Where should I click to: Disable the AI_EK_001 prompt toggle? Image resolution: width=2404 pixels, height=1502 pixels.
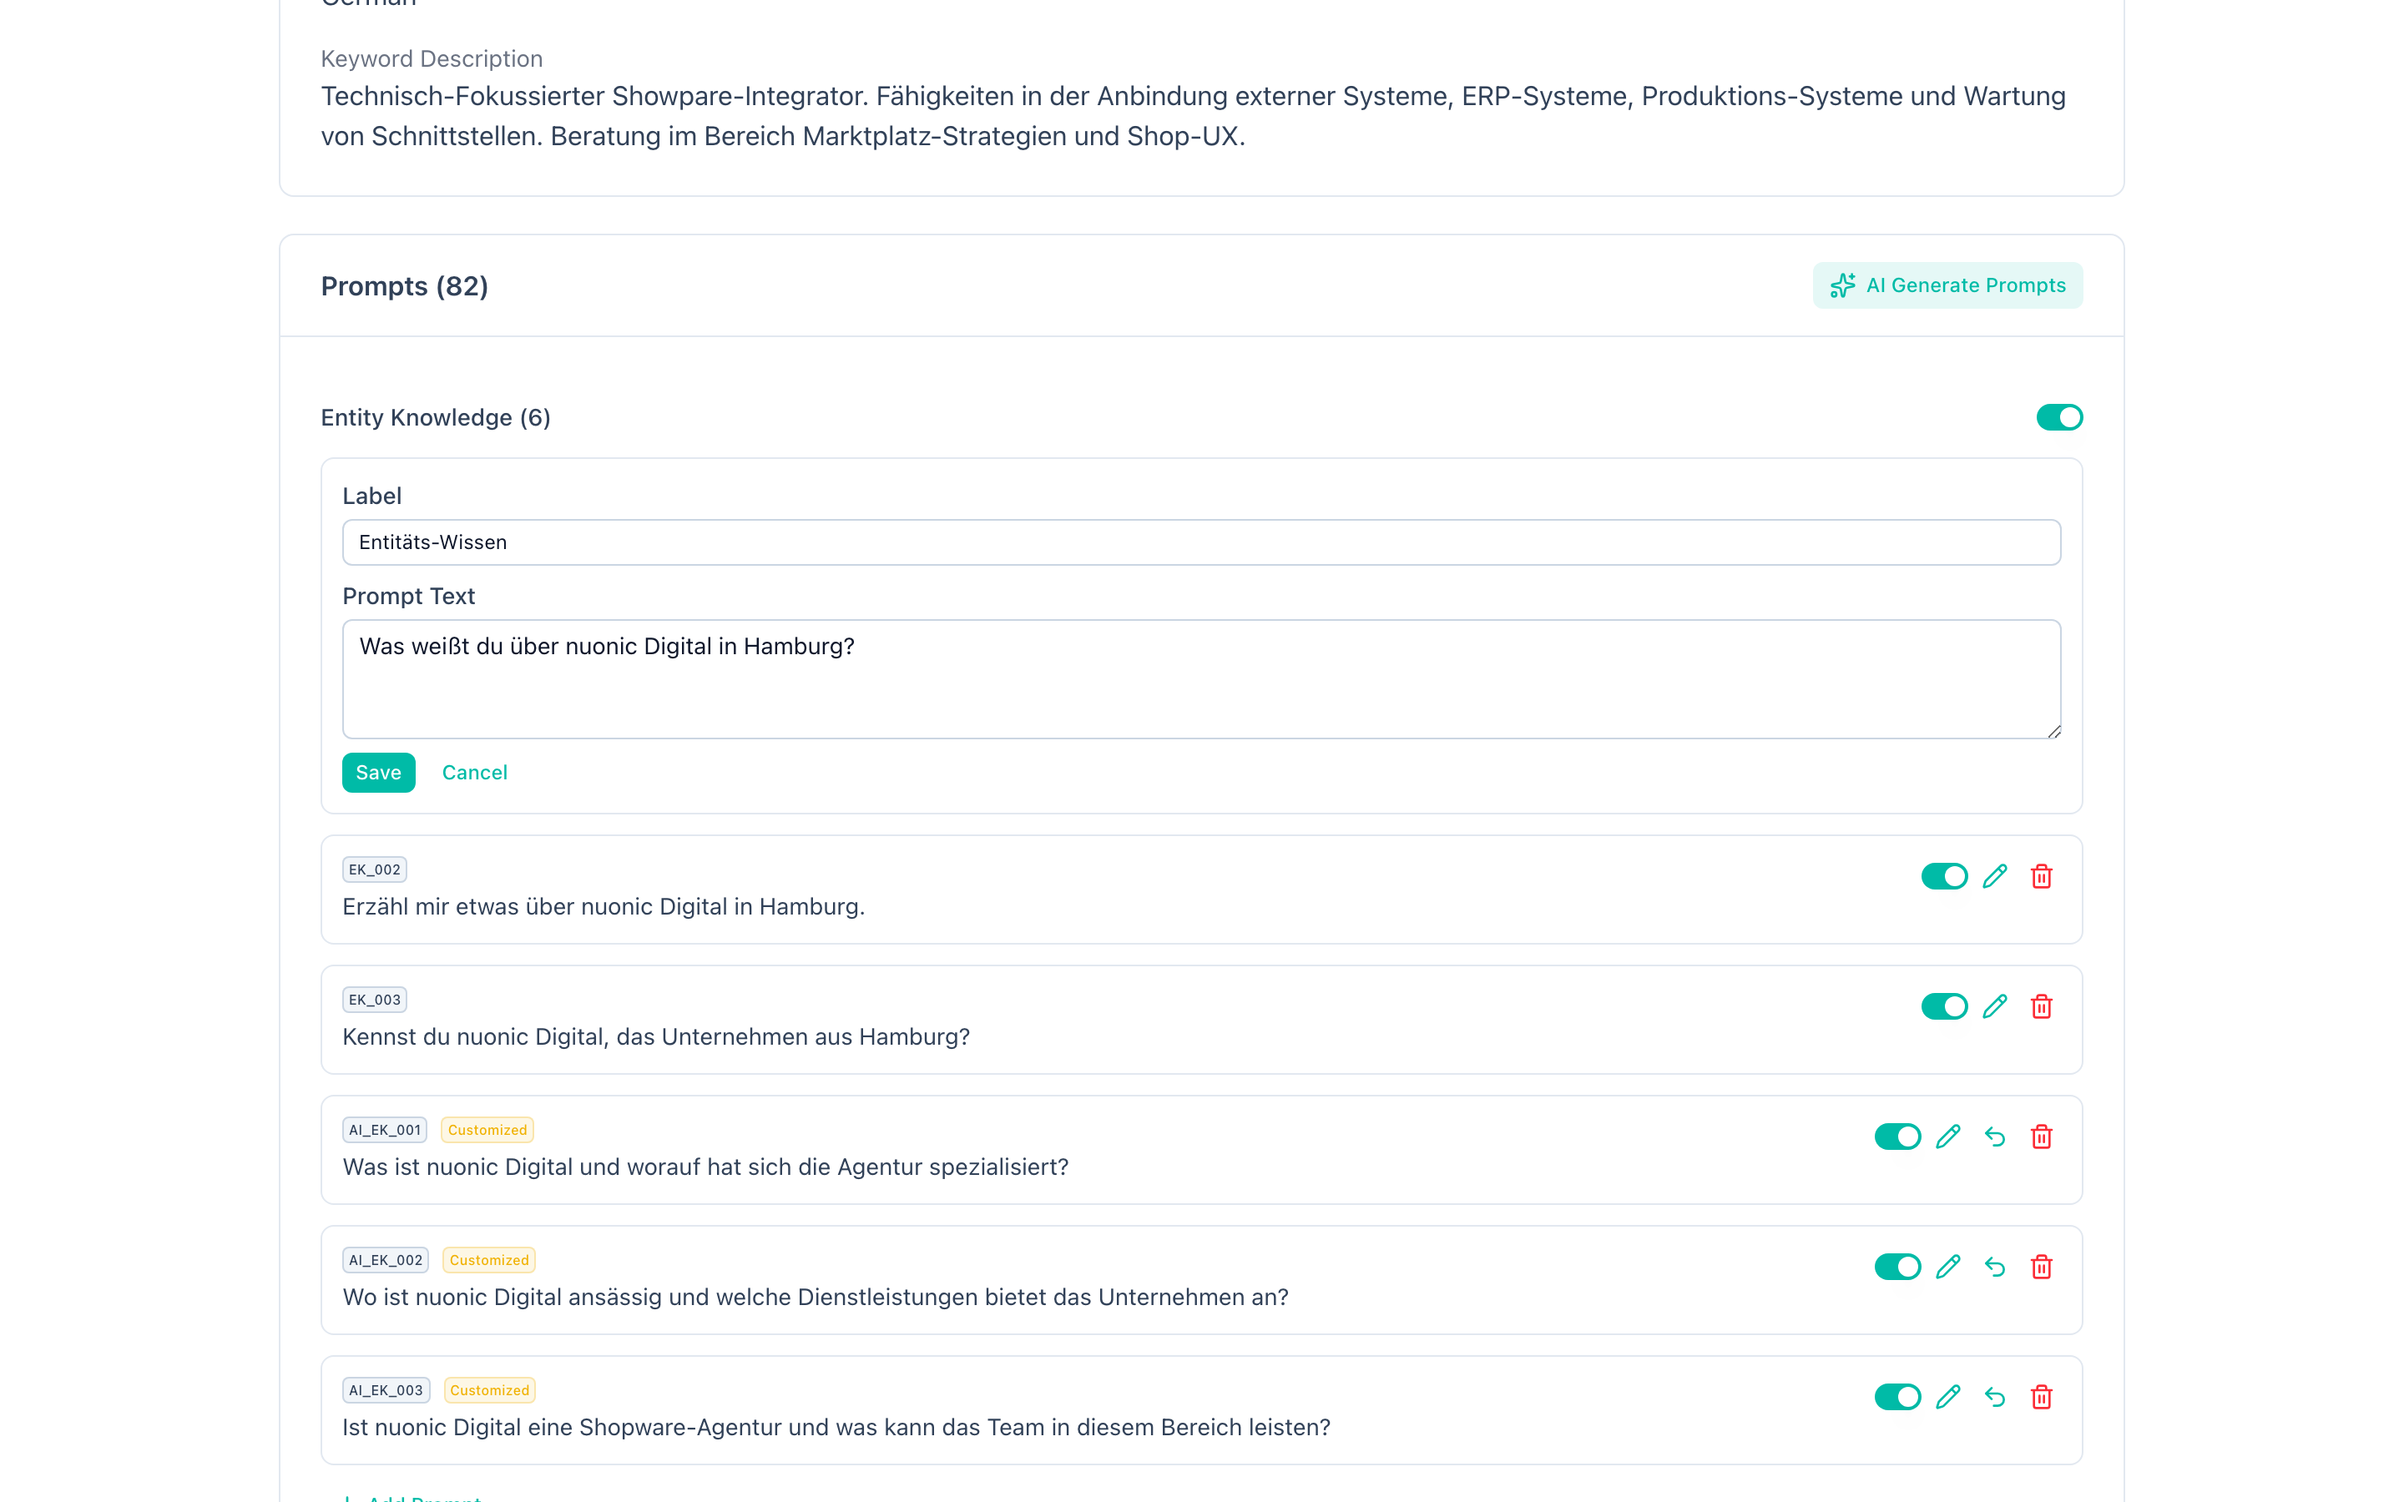pos(1897,1137)
